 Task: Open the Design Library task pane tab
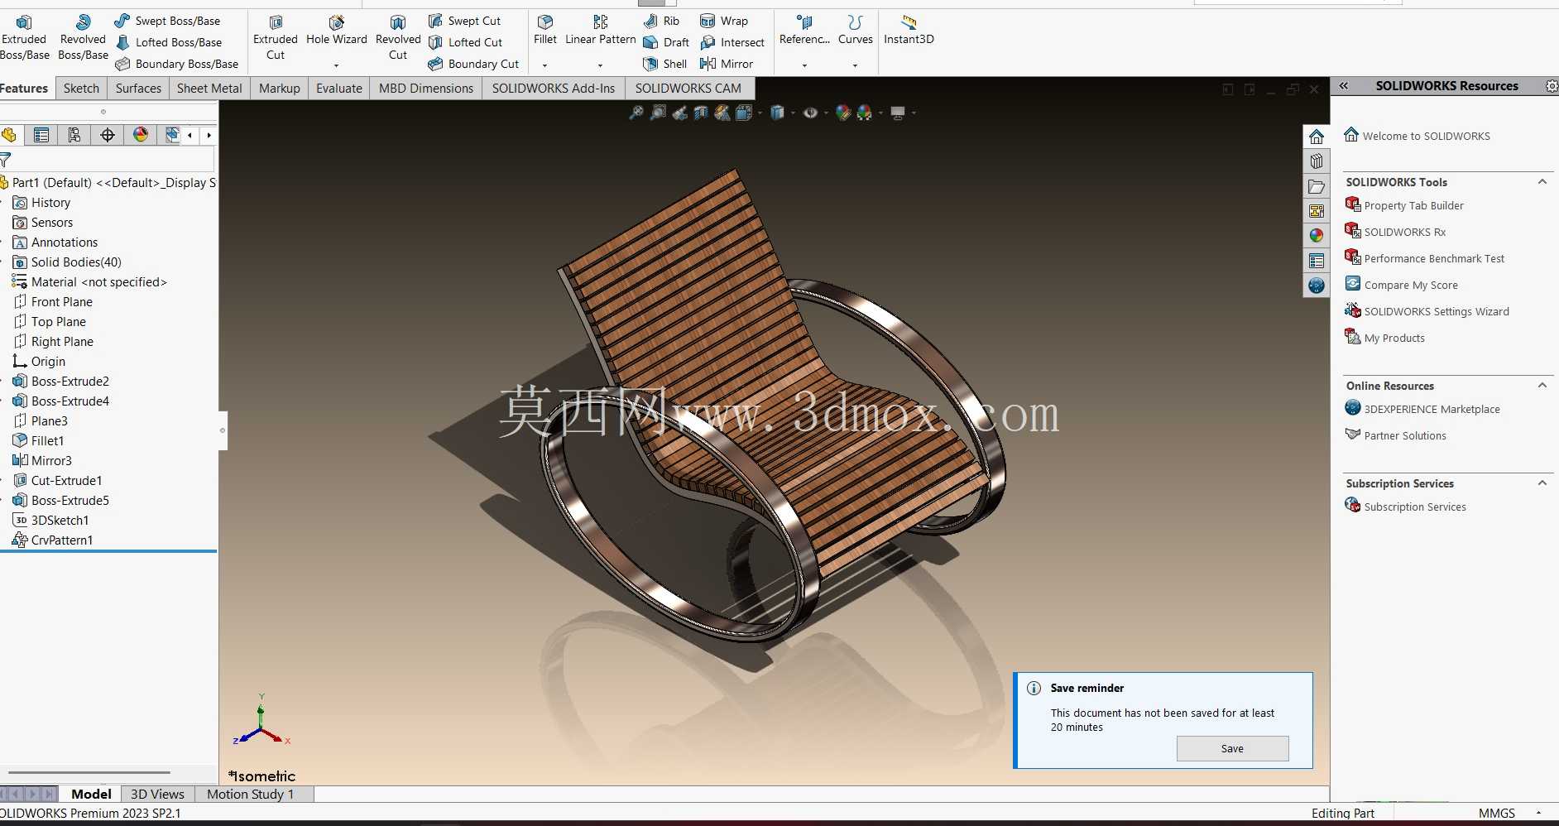(x=1317, y=161)
